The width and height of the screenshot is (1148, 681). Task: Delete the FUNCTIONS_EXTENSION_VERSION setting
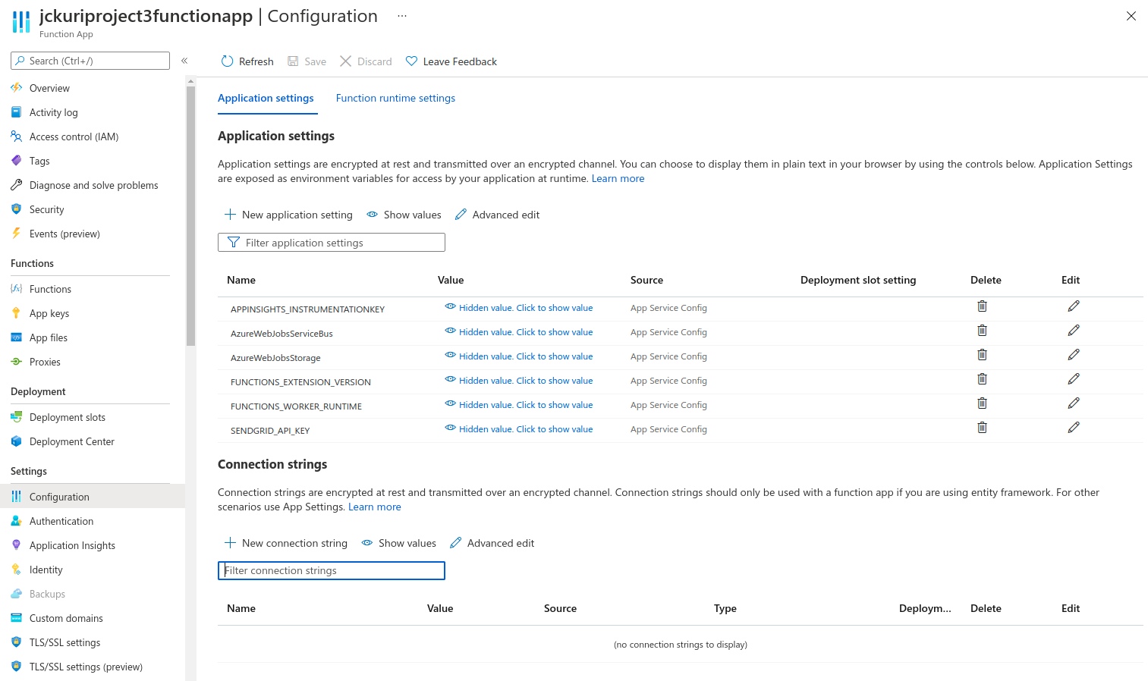[x=982, y=379]
